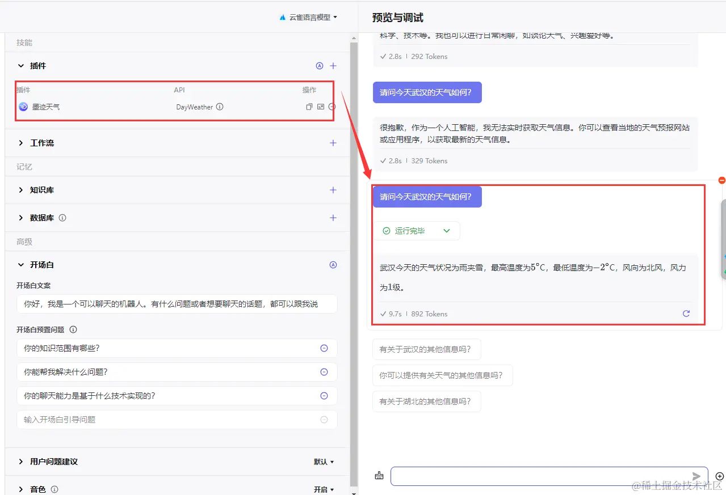Click the 墨迹天气 plugin name
The height and width of the screenshot is (495, 726).
coord(46,107)
